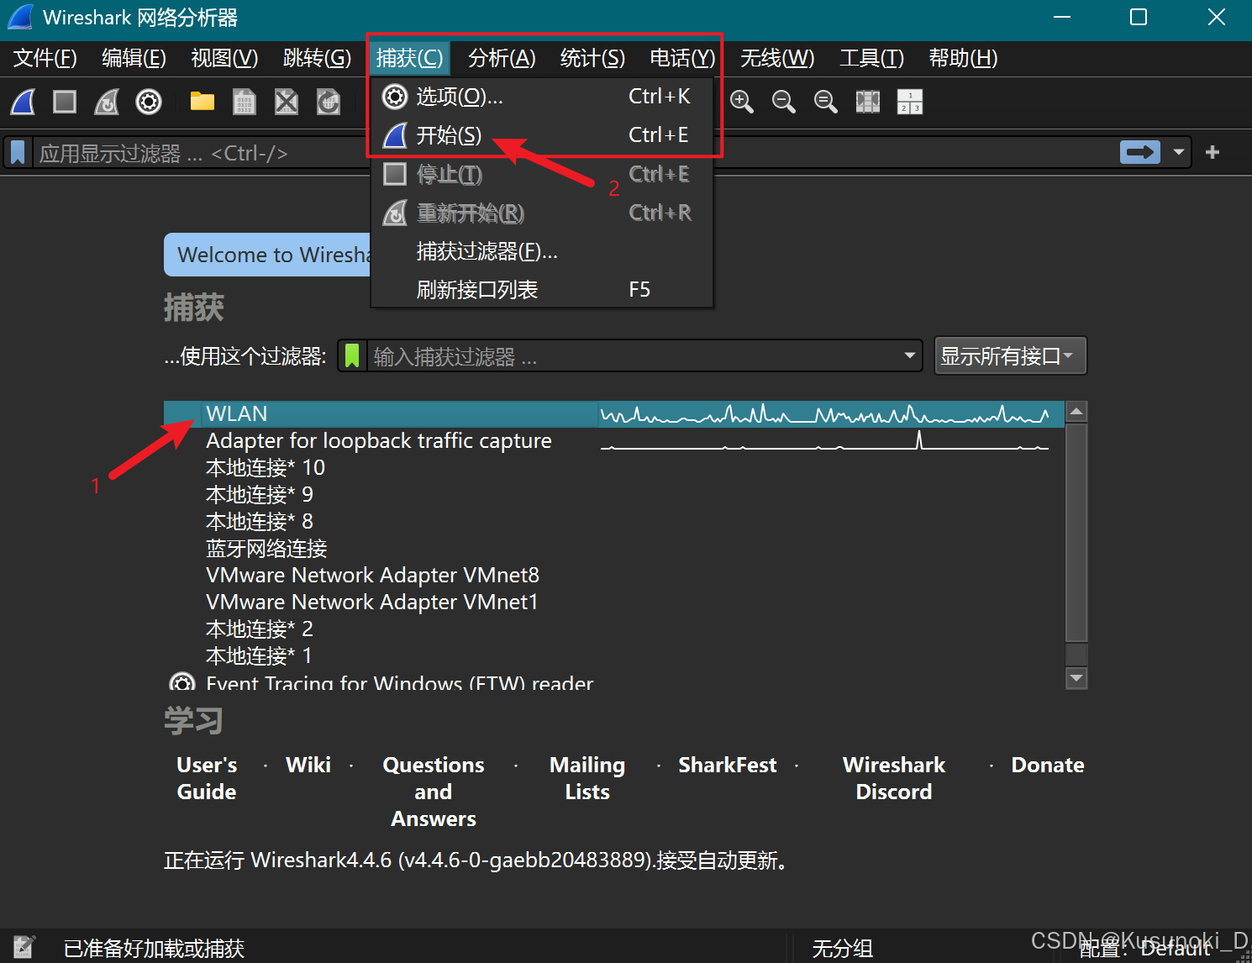Open the Wireshark Discord link
1252x963 pixels.
coord(894,778)
